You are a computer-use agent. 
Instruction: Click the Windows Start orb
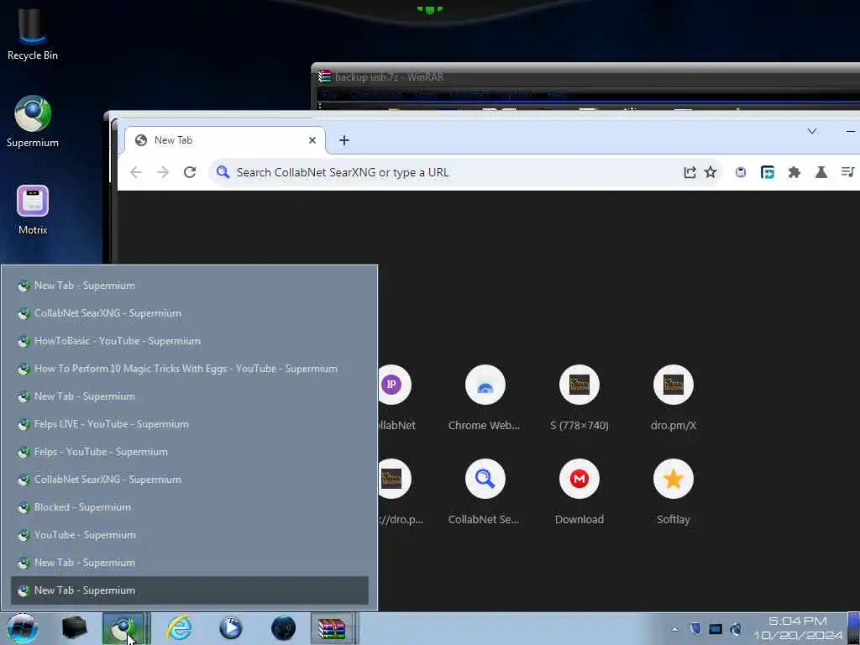pos(23,628)
